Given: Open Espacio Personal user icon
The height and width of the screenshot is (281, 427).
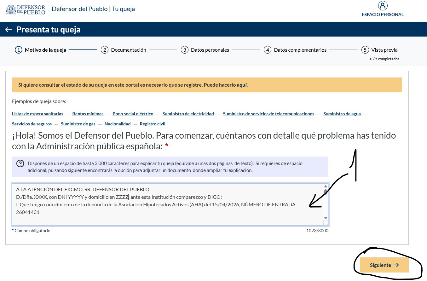Looking at the screenshot, I should click(x=383, y=6).
